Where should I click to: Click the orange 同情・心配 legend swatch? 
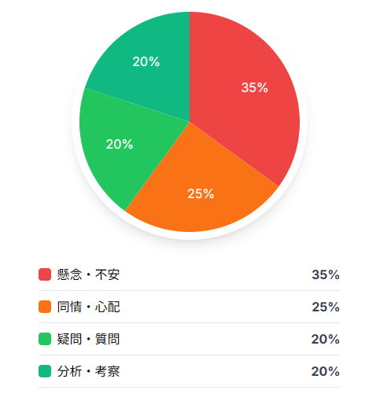click(x=45, y=307)
